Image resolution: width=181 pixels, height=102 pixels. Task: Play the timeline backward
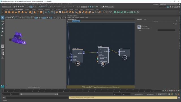(170, 91)
